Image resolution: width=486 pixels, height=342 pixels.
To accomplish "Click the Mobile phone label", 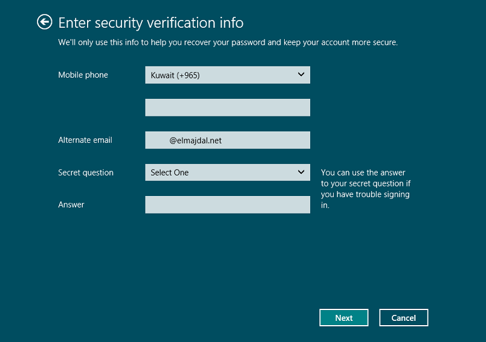I will 83,75.
